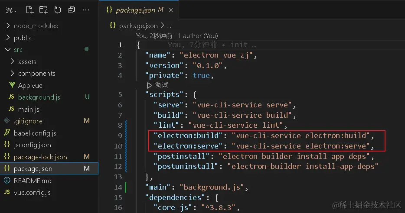Click the modified dot on src folder

click(x=87, y=49)
